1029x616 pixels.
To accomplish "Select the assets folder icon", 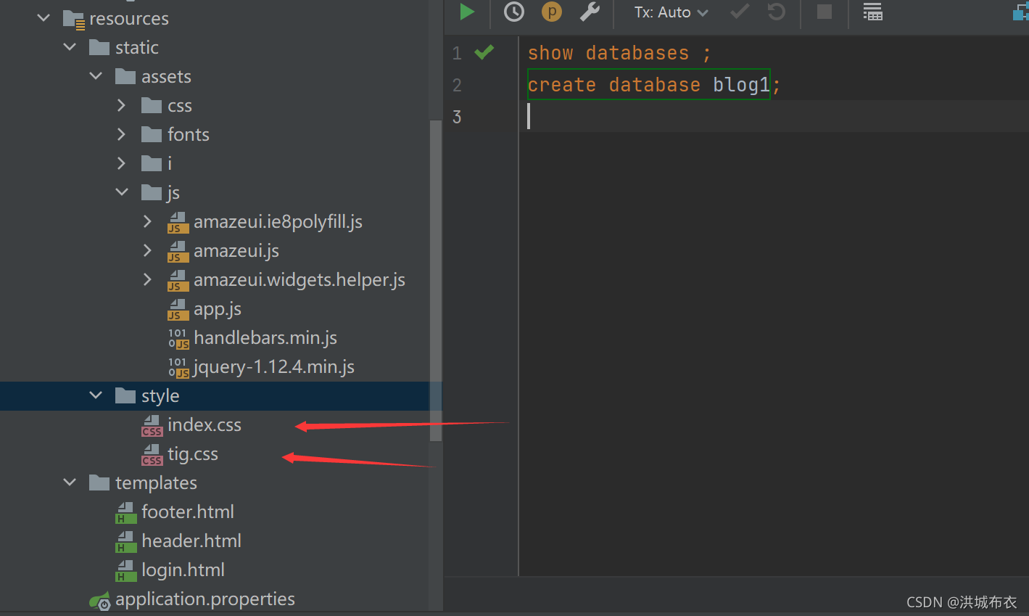I will click(x=125, y=76).
